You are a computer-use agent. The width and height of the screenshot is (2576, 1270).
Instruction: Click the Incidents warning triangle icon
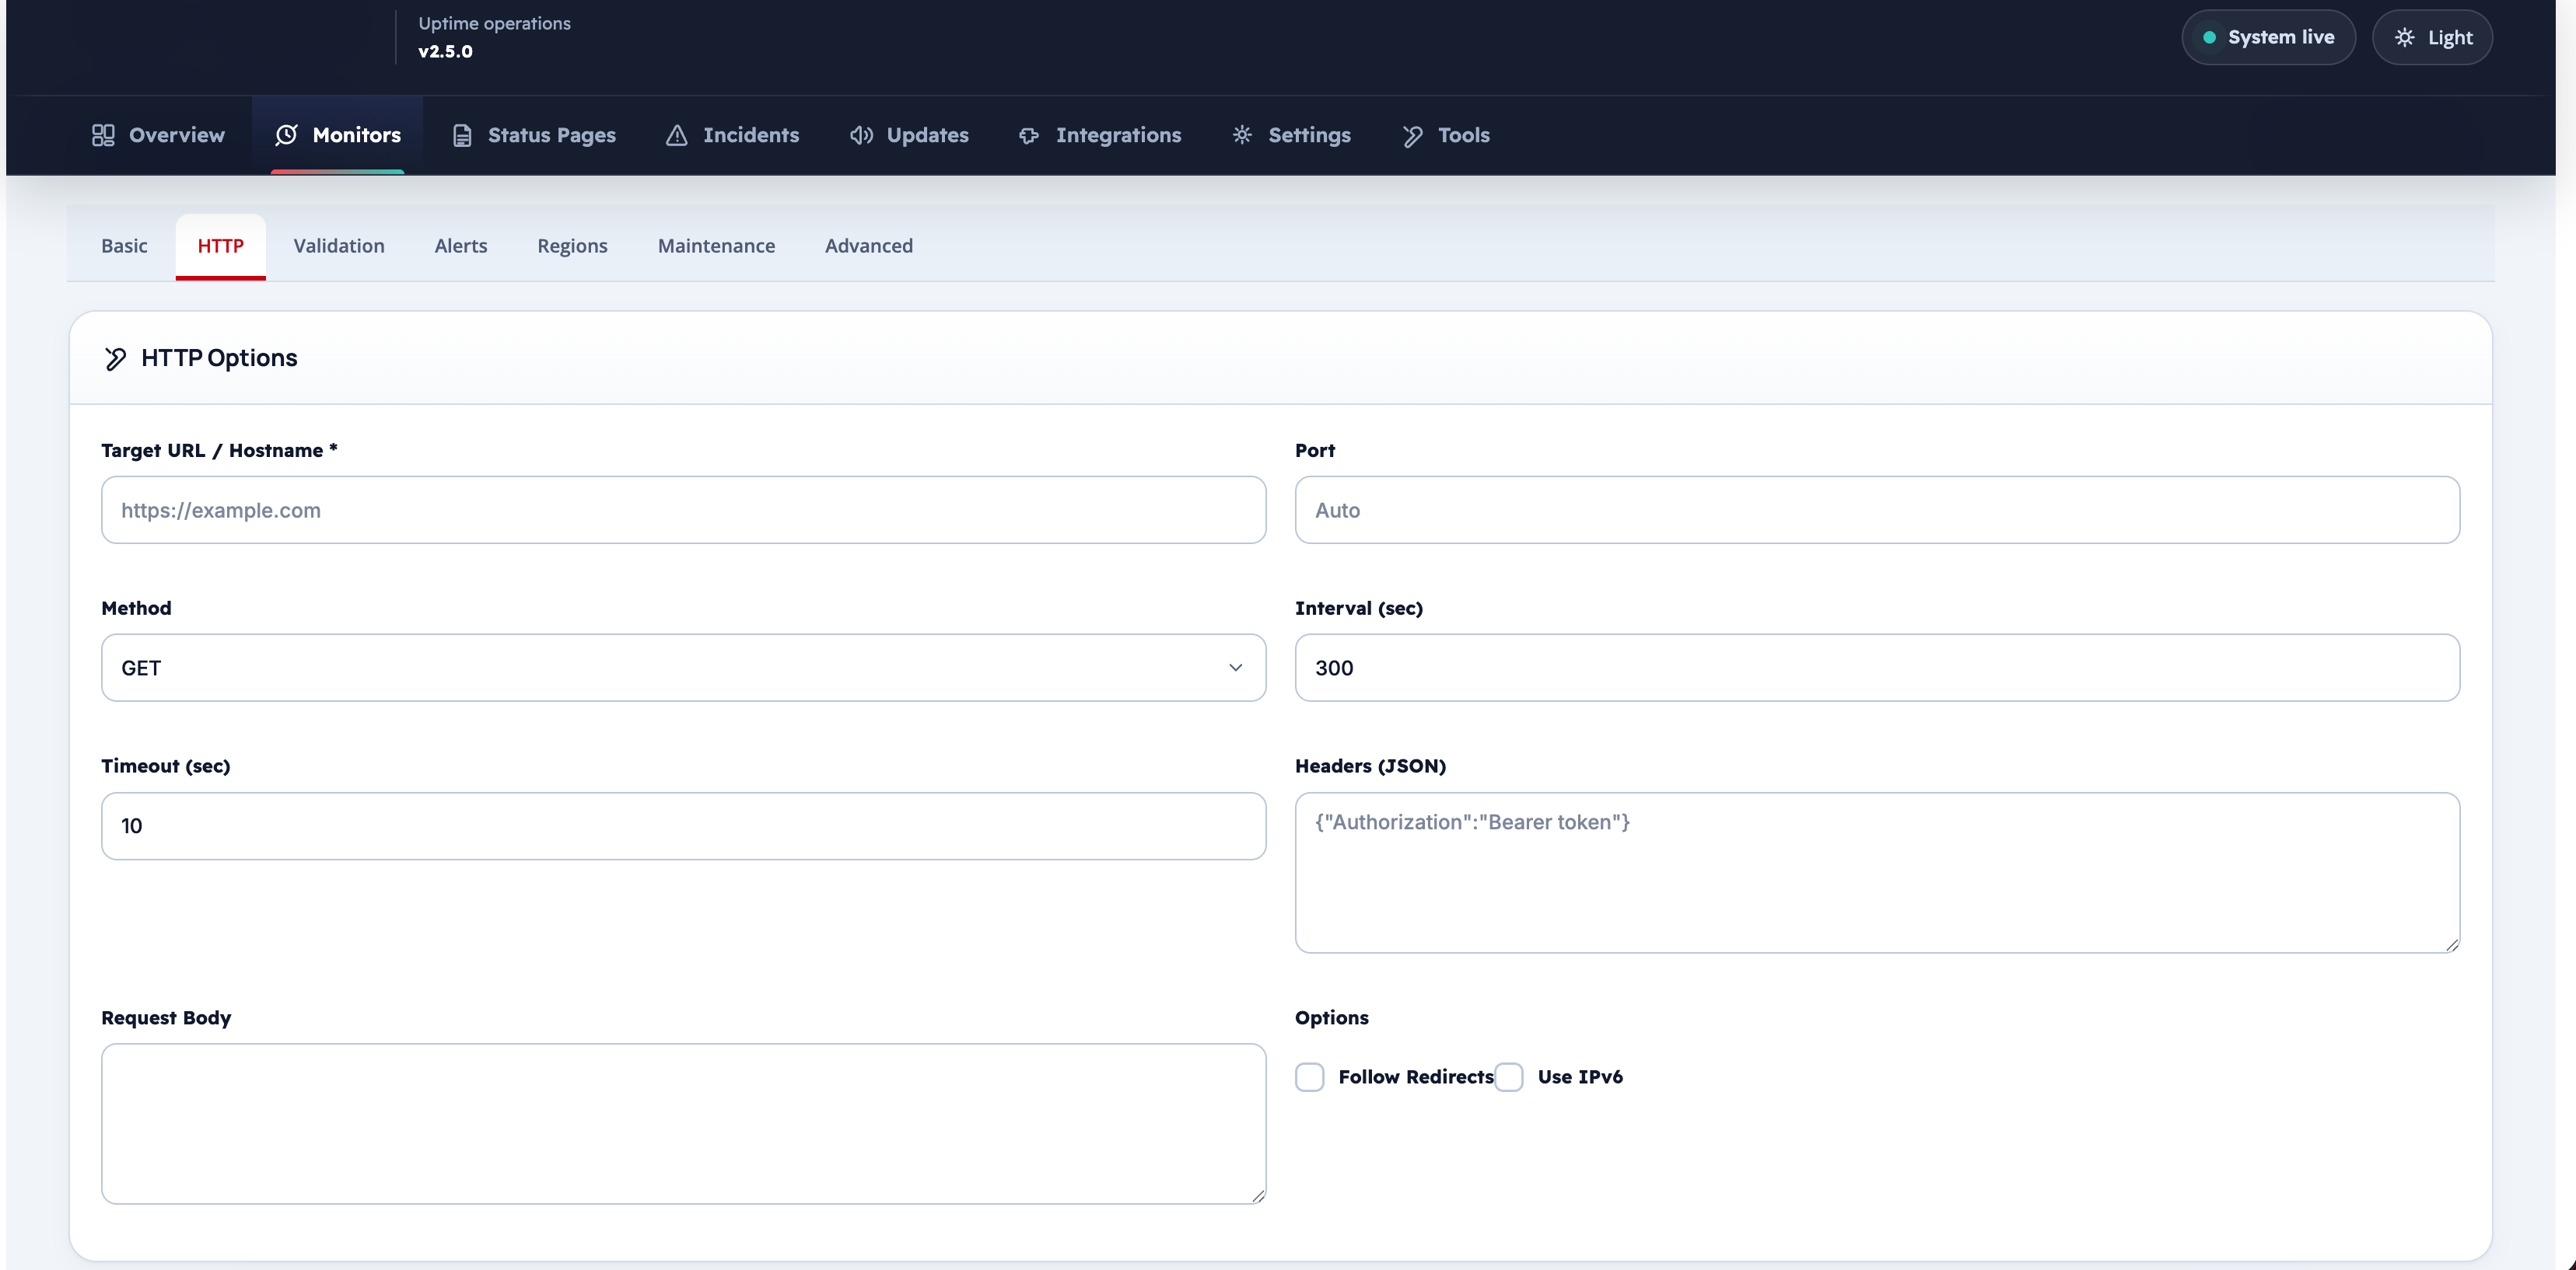coord(677,135)
